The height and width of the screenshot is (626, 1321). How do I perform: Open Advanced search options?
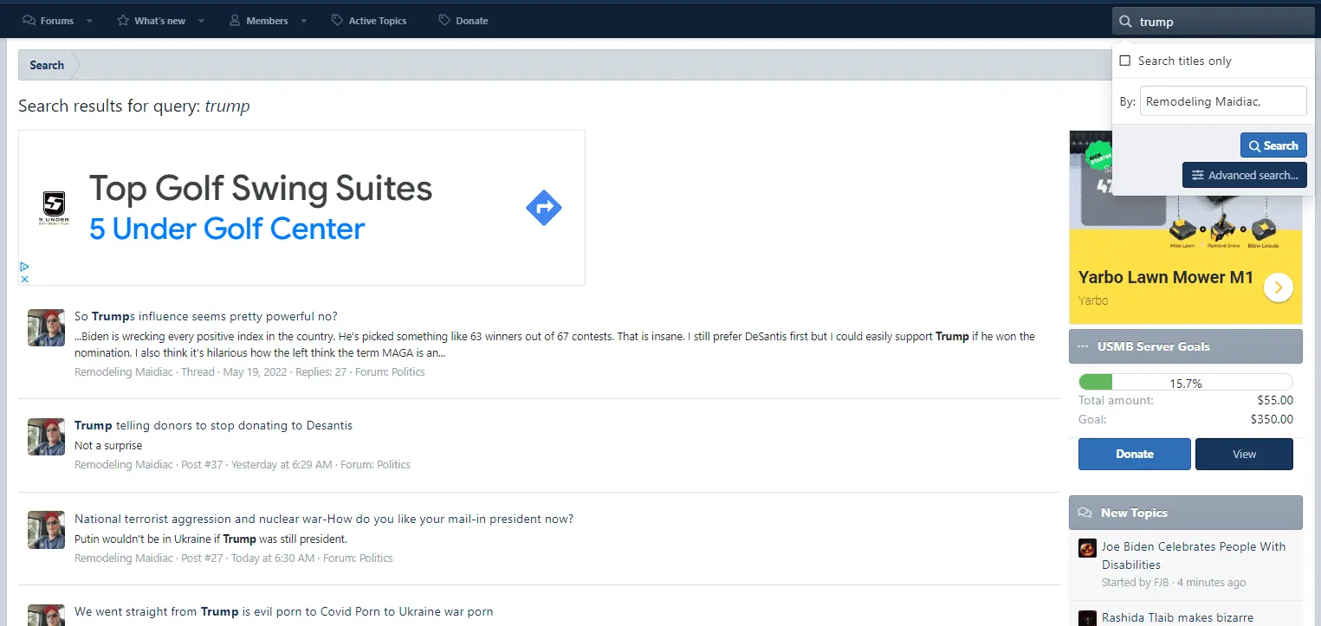[x=1244, y=175]
